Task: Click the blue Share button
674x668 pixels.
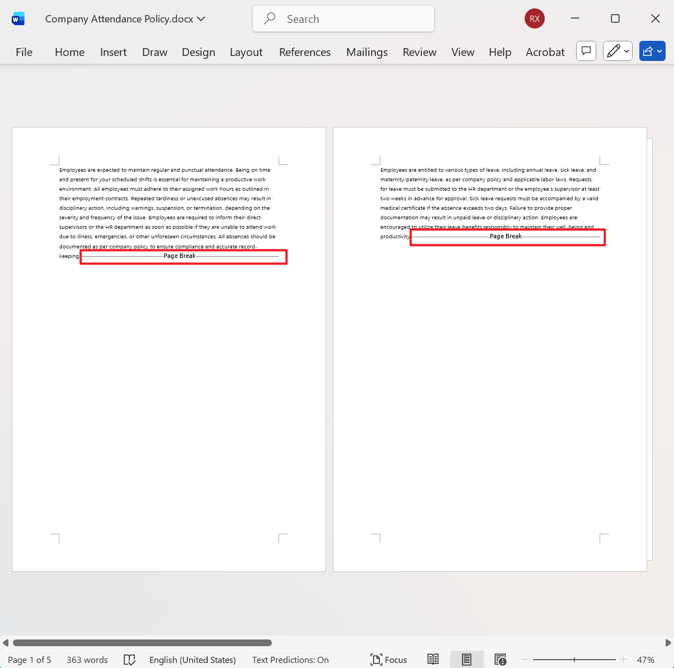Action: [x=649, y=51]
